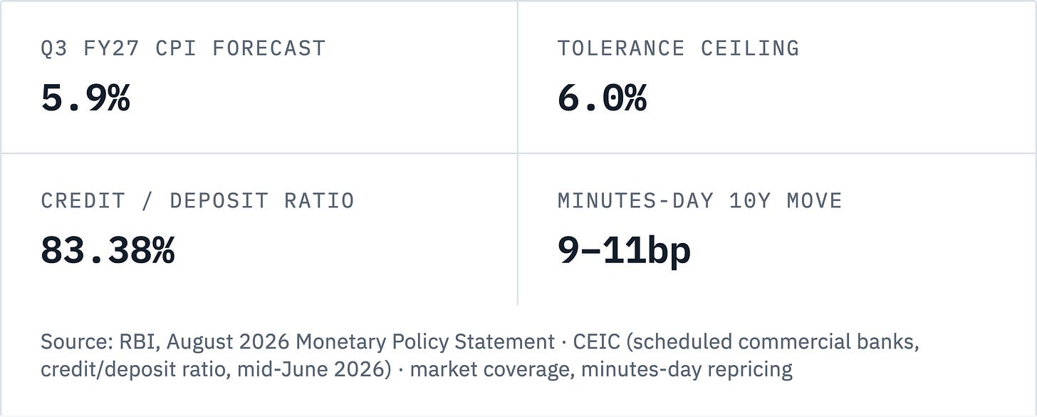This screenshot has height=417, width=1037.
Task: Click the slash in CREDIT / DEPOSIT label
Action: click(147, 200)
